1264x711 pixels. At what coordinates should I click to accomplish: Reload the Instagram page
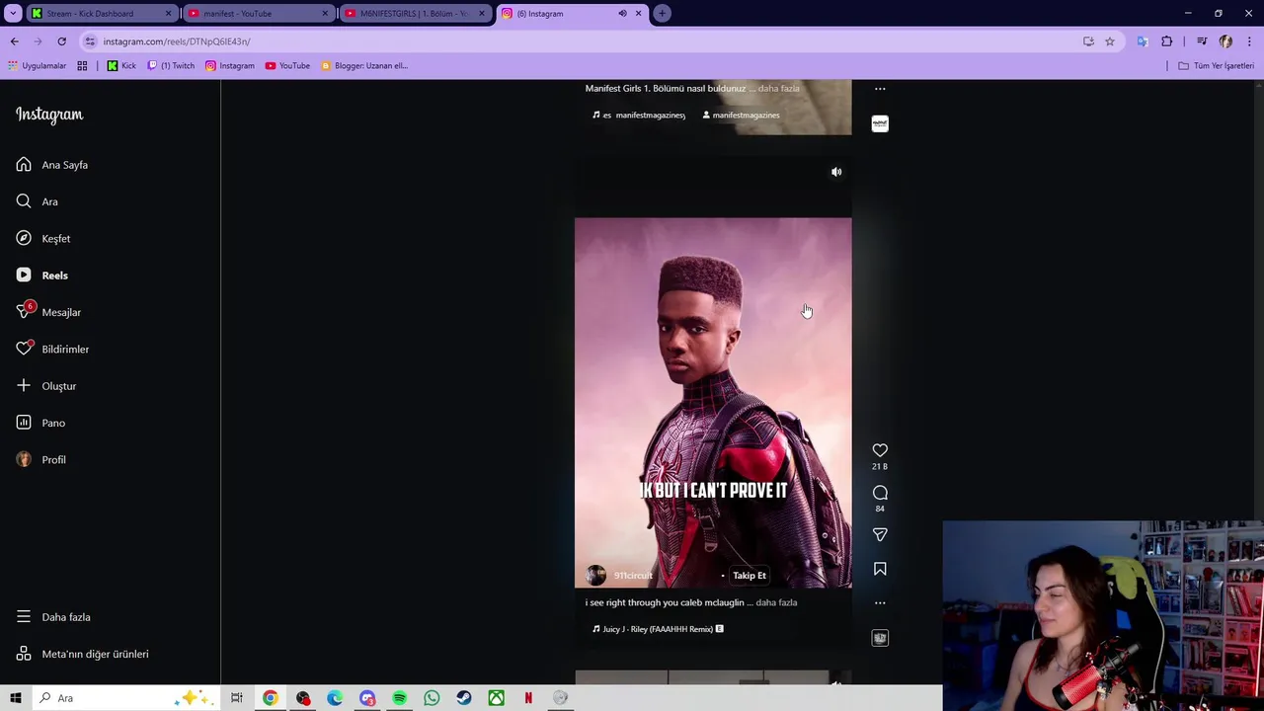[61, 41]
